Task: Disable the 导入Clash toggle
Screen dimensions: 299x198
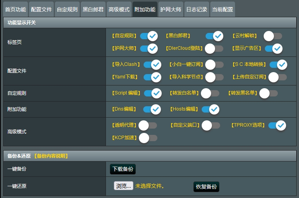Action: point(152,65)
